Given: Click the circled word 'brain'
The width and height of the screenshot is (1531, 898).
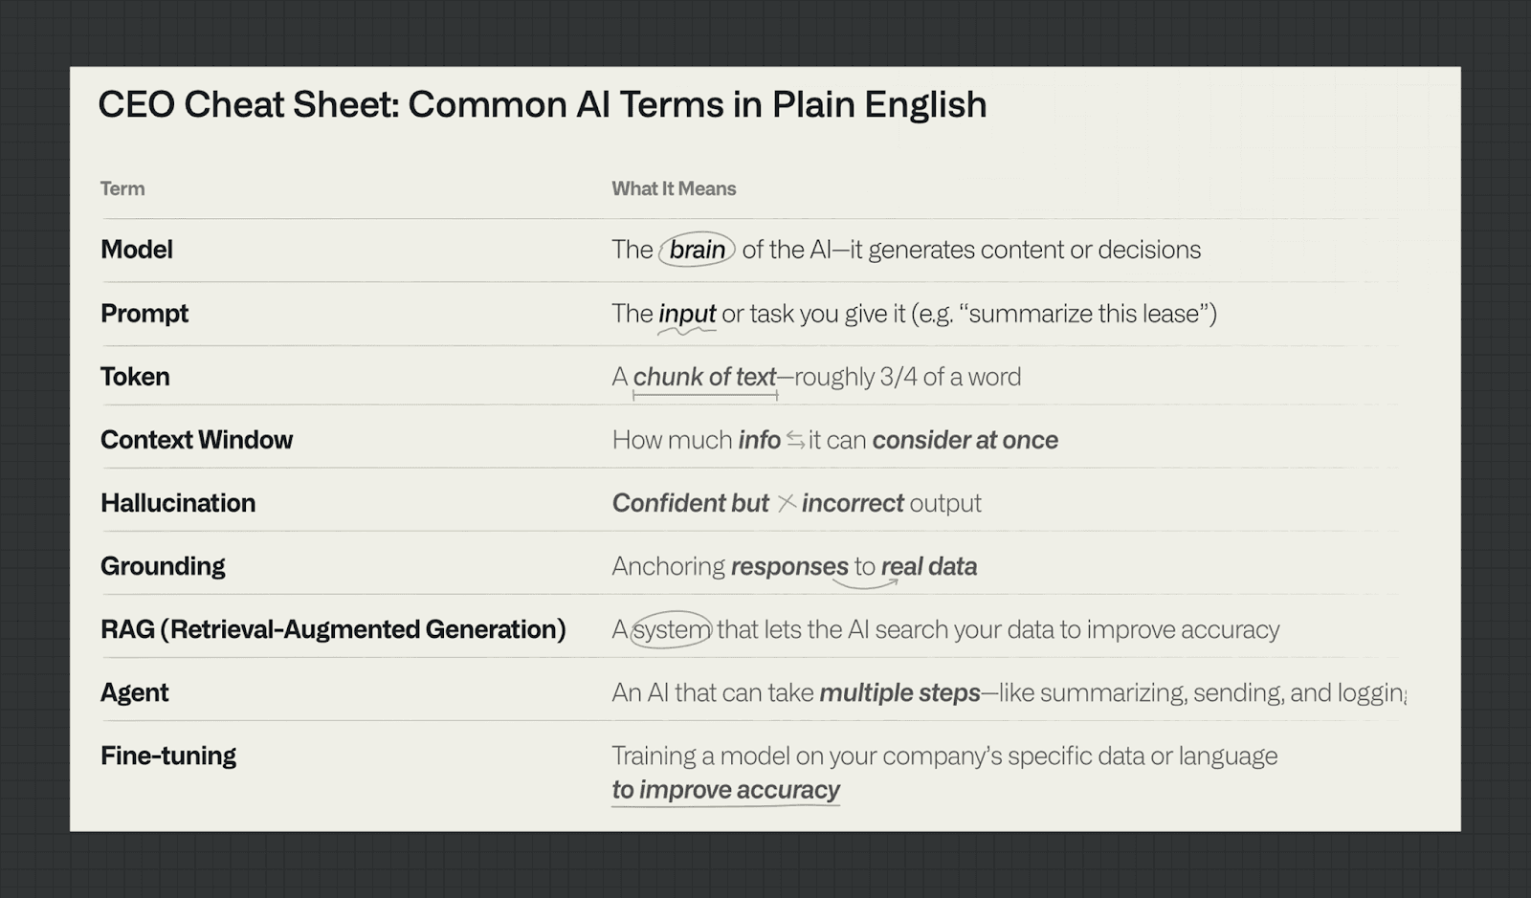Looking at the screenshot, I should [x=697, y=250].
